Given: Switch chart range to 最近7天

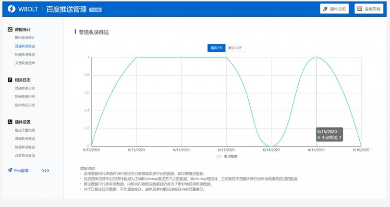Looking at the screenshot, I should (x=217, y=47).
